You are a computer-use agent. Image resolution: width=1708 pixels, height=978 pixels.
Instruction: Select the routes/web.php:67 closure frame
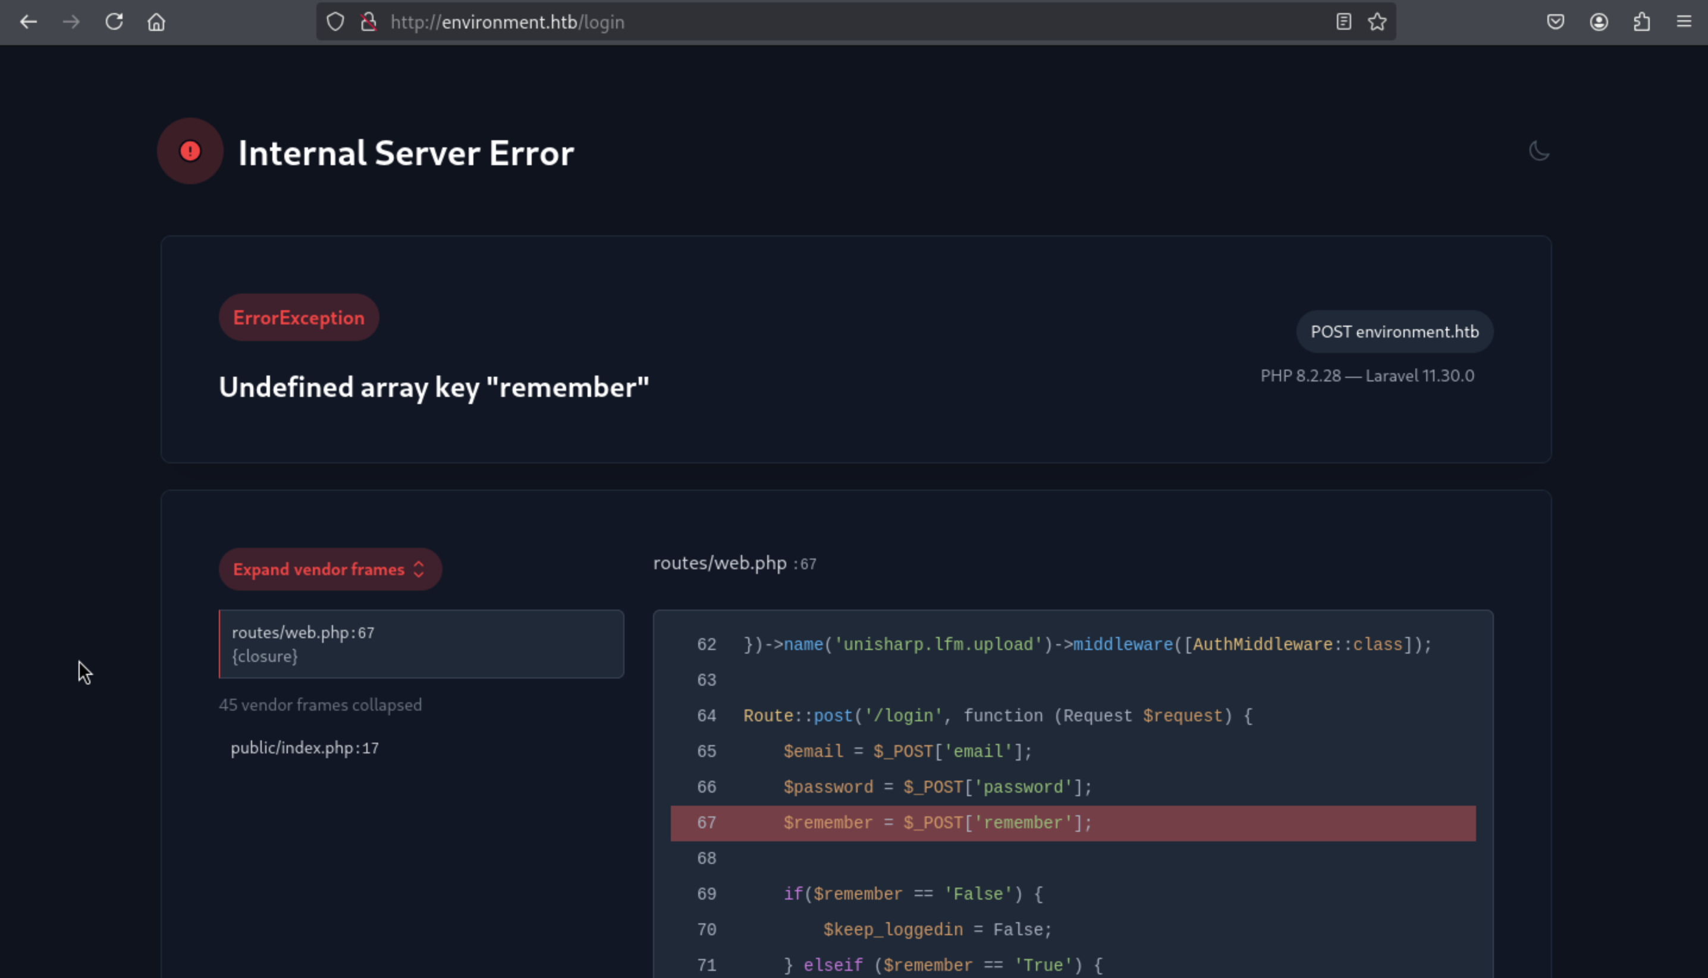421,643
